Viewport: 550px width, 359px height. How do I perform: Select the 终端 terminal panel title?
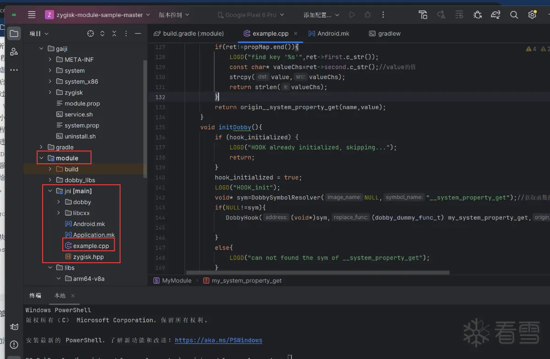tap(35, 296)
